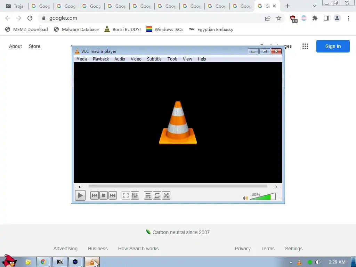
Task: Open How Search works link
Action: click(138, 249)
